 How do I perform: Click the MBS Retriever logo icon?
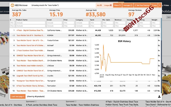[12, 5]
